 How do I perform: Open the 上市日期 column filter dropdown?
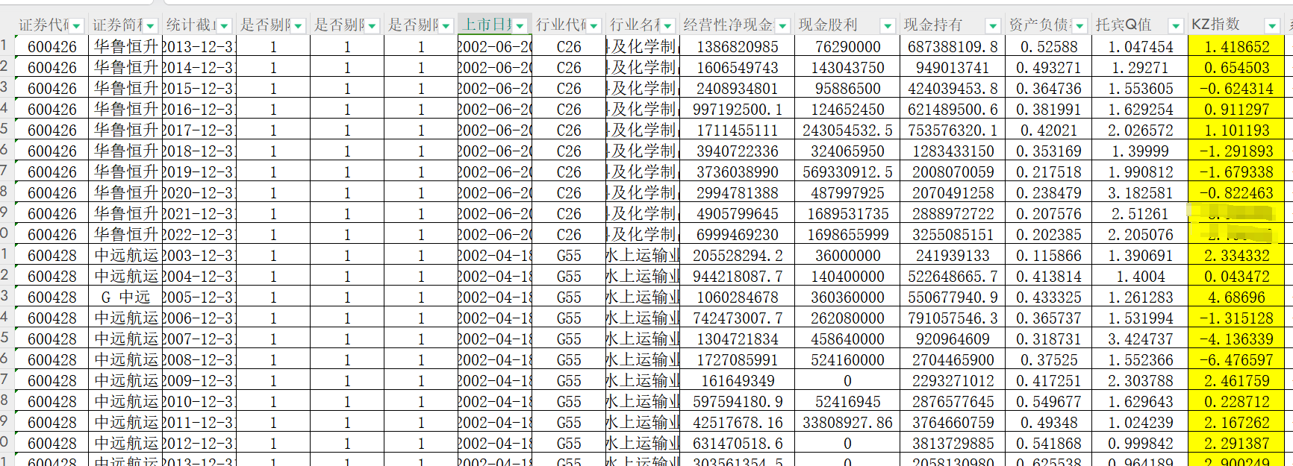tap(520, 25)
